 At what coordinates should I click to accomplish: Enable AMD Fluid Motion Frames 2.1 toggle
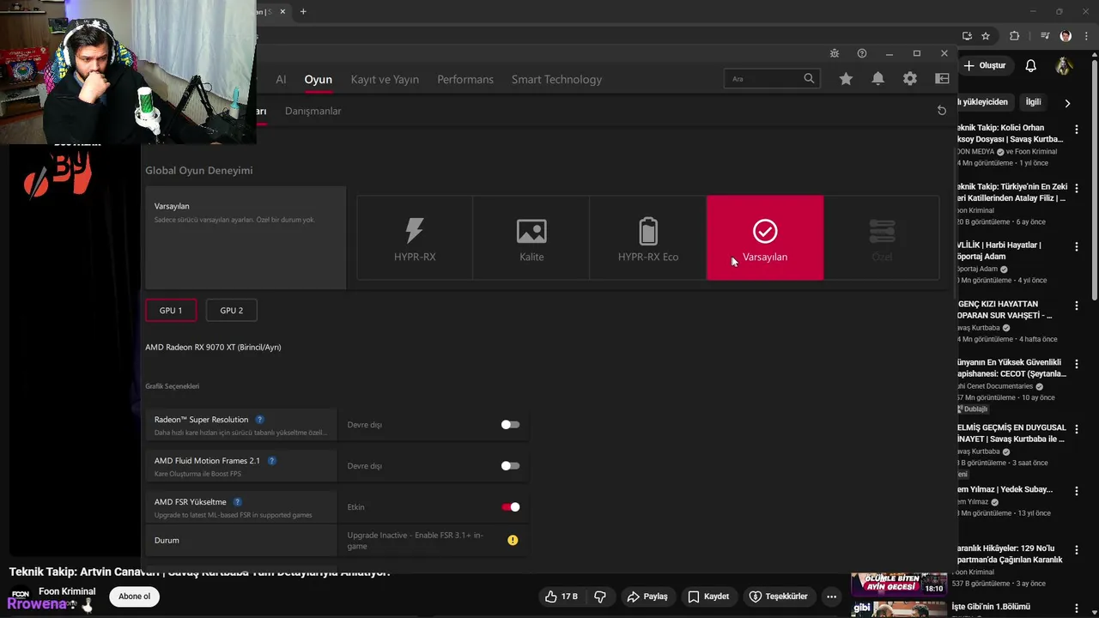point(510,466)
